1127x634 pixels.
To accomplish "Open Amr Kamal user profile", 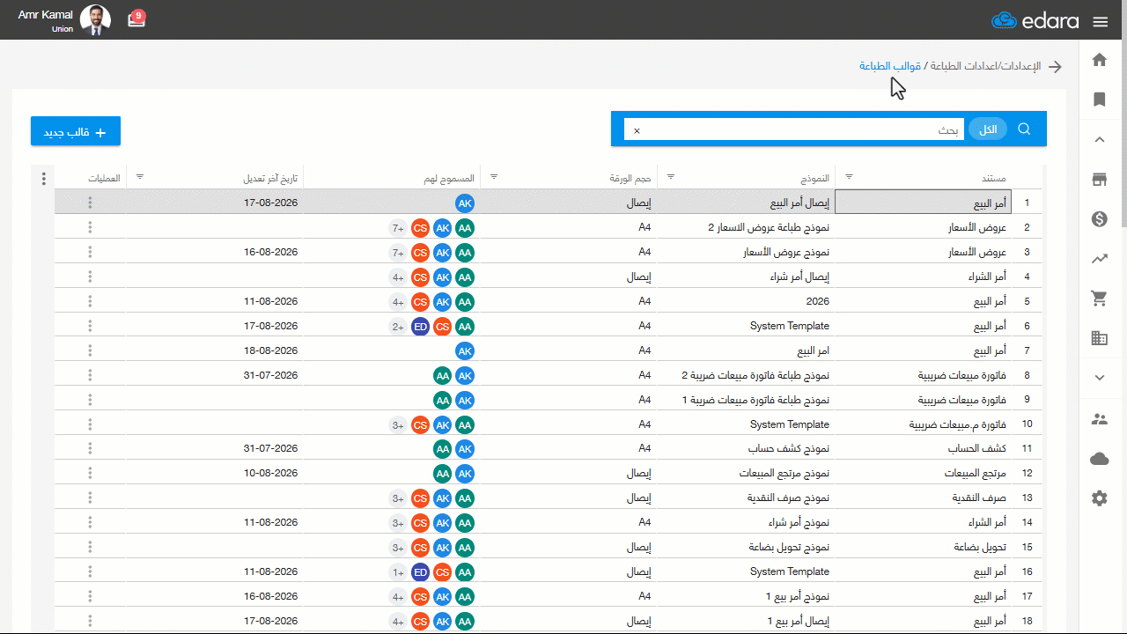I will pyautogui.click(x=63, y=19).
